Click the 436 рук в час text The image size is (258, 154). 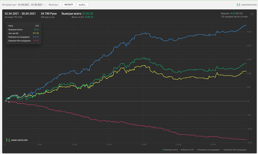click(48, 17)
